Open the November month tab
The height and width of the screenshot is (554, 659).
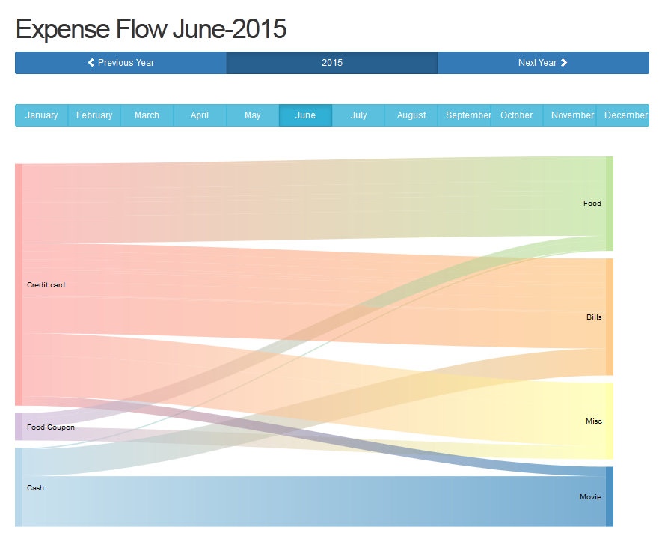point(569,115)
